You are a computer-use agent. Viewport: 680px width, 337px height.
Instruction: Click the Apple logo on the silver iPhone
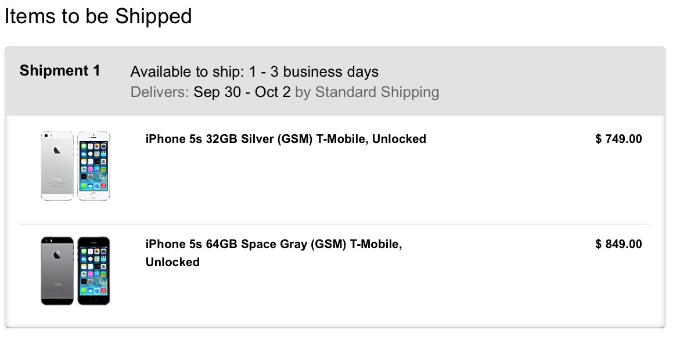[57, 150]
